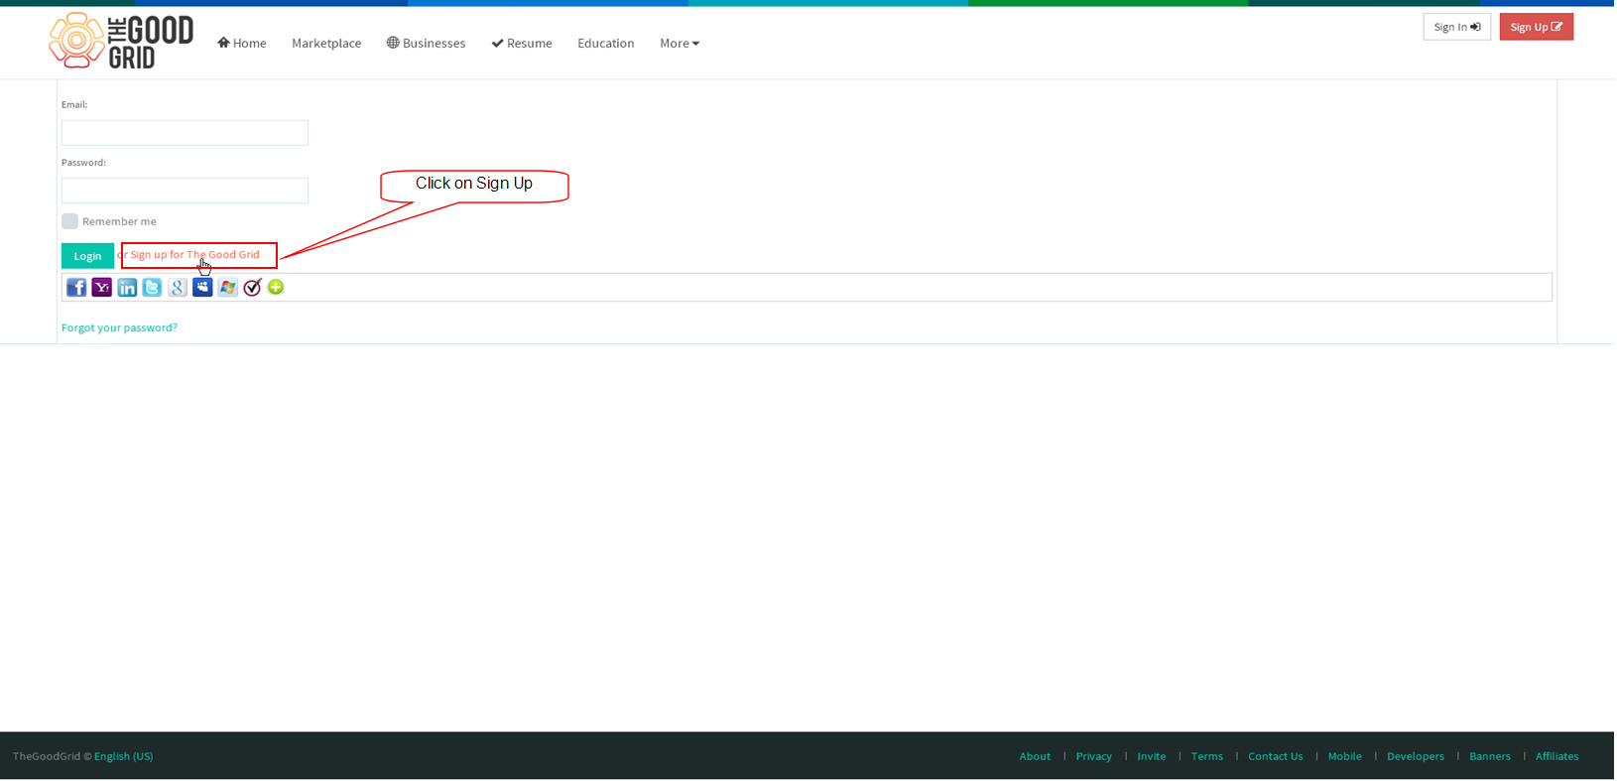Open the English (US) language selector

click(x=124, y=757)
